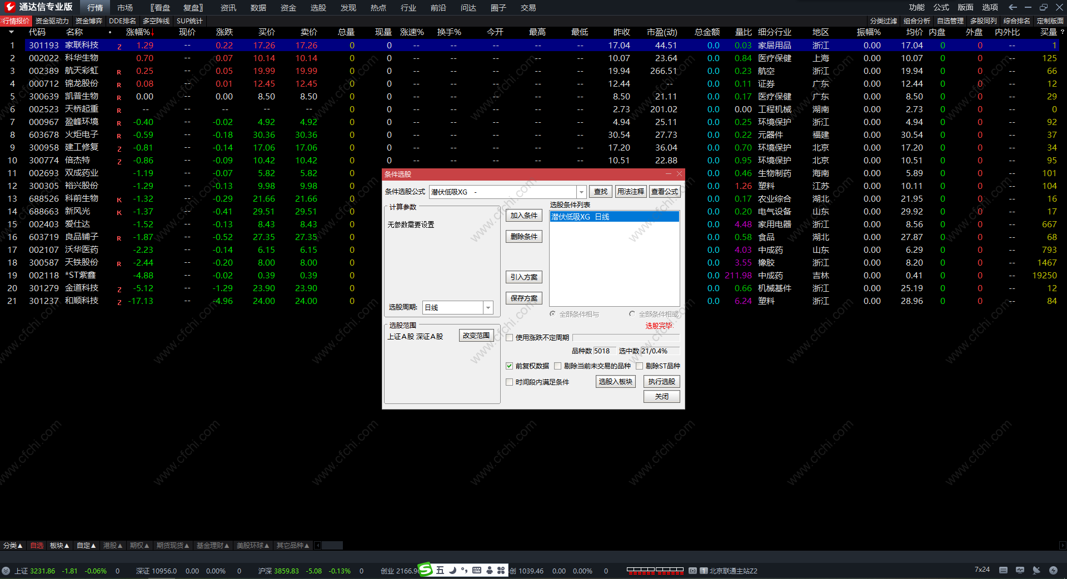Click the Sogou input method S logo

point(426,570)
